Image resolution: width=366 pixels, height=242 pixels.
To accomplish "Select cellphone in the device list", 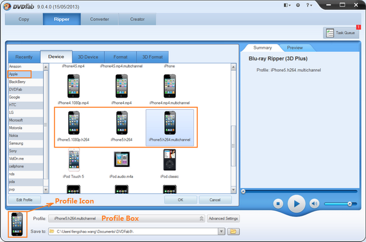I will click(26, 166).
